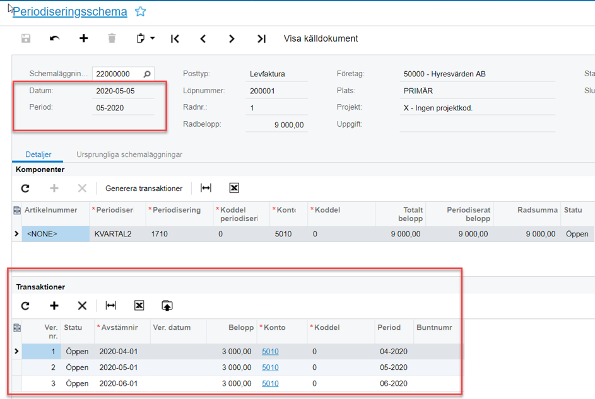Open account 5010 link in first transaction row
The image size is (595, 399).
[x=270, y=351]
